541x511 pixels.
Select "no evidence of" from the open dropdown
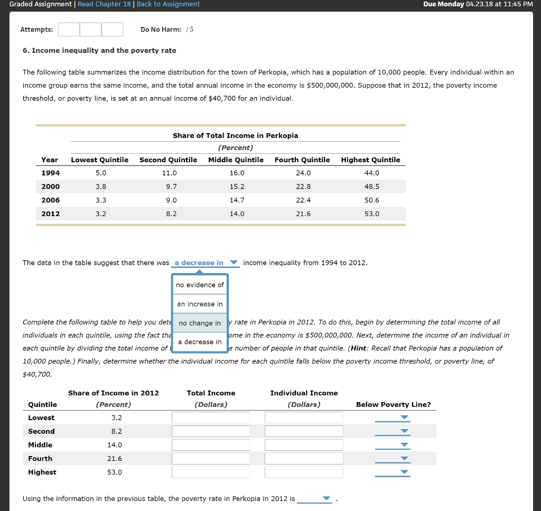click(199, 285)
